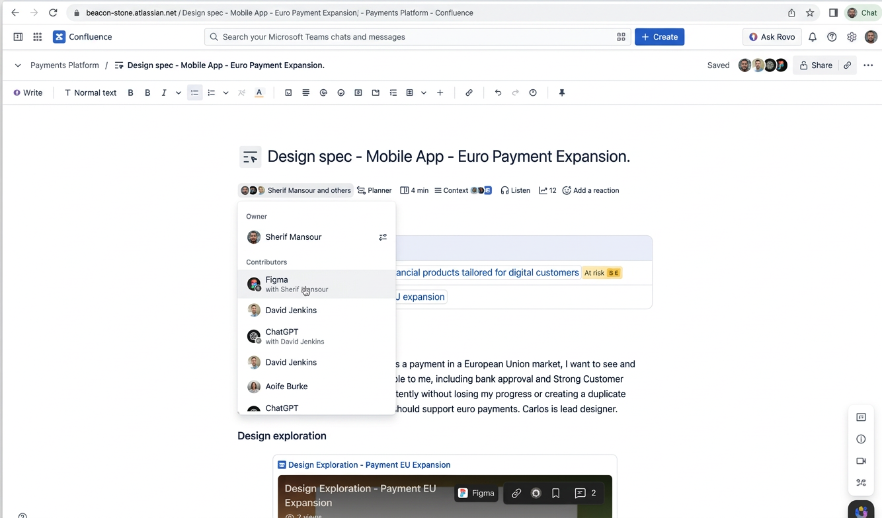Add an action item checkbox
Image resolution: width=882 pixels, height=518 pixels.
[x=288, y=93]
